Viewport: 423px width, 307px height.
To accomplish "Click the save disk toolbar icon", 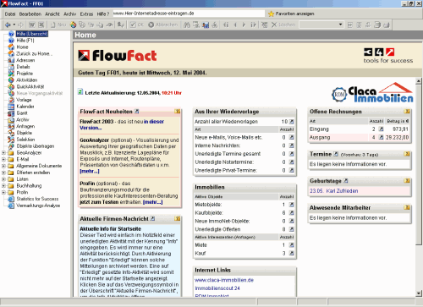I will point(206,25).
